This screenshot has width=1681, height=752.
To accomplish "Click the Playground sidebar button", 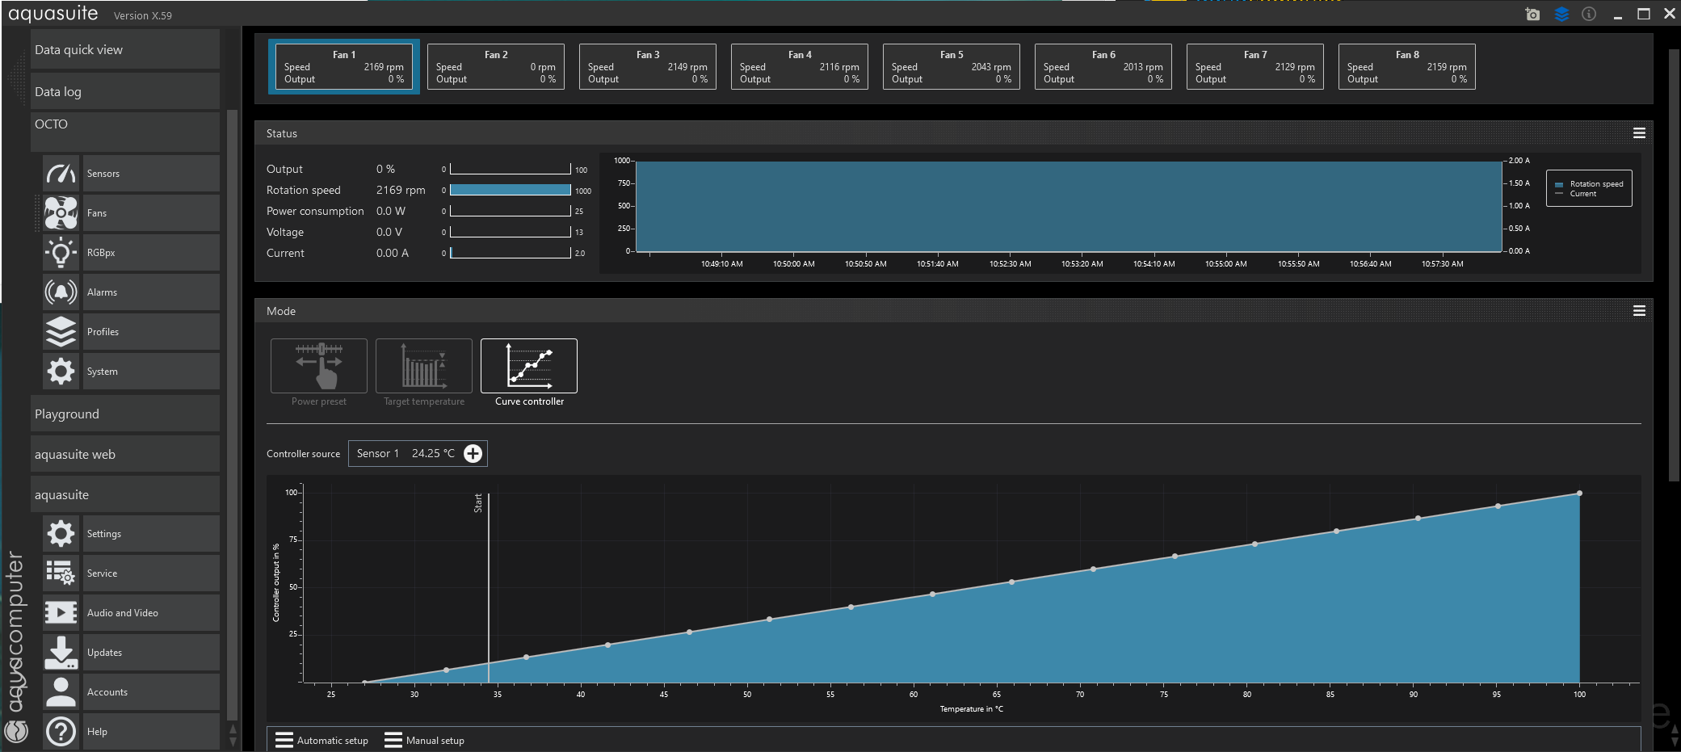I will click(125, 414).
